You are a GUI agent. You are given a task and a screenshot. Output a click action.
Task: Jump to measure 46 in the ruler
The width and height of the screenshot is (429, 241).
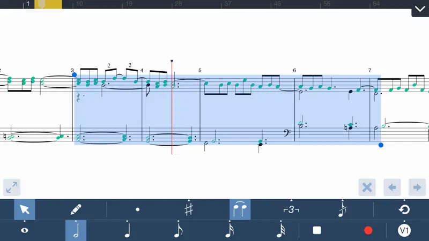coord(277,4)
